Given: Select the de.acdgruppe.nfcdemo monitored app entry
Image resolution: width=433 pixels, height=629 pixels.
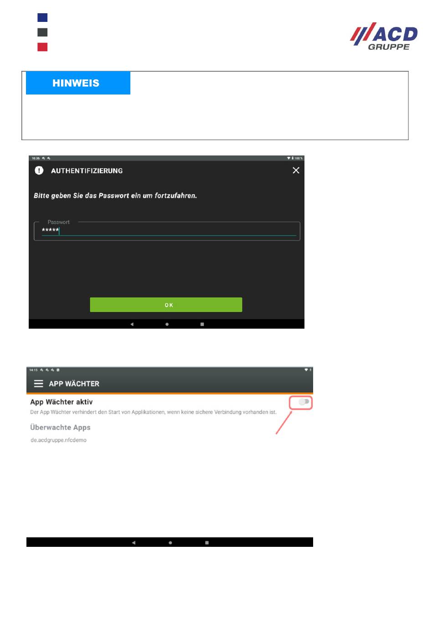Looking at the screenshot, I should pyautogui.click(x=58, y=440).
